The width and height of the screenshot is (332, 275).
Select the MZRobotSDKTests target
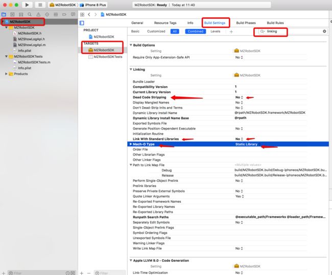coord(108,57)
